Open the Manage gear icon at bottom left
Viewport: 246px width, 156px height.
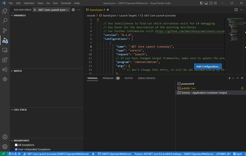(5, 146)
